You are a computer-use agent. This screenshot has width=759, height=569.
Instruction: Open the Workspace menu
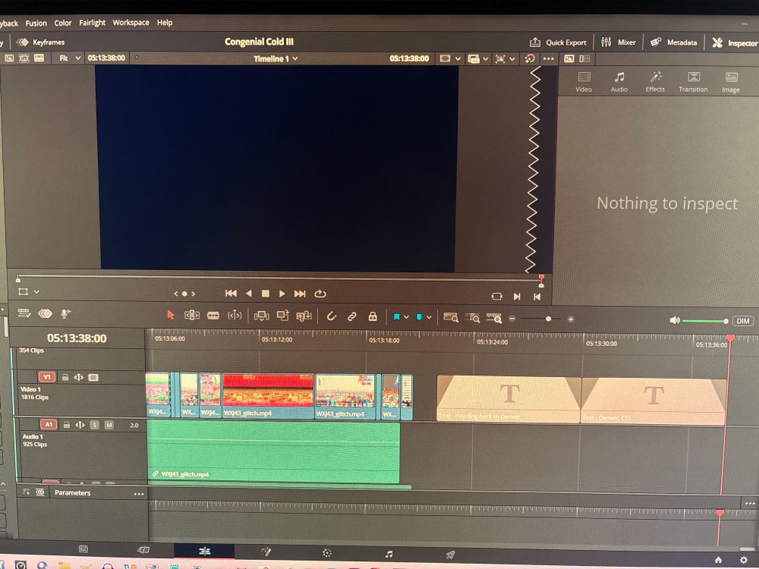(131, 22)
